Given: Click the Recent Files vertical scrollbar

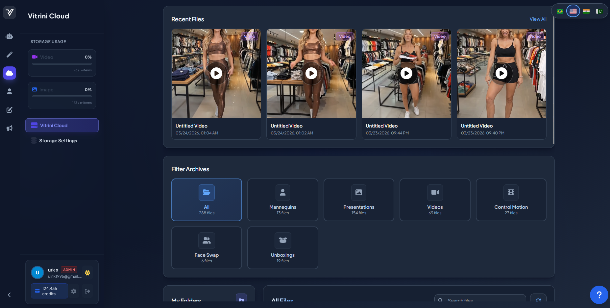Looking at the screenshot, I should (554, 81).
